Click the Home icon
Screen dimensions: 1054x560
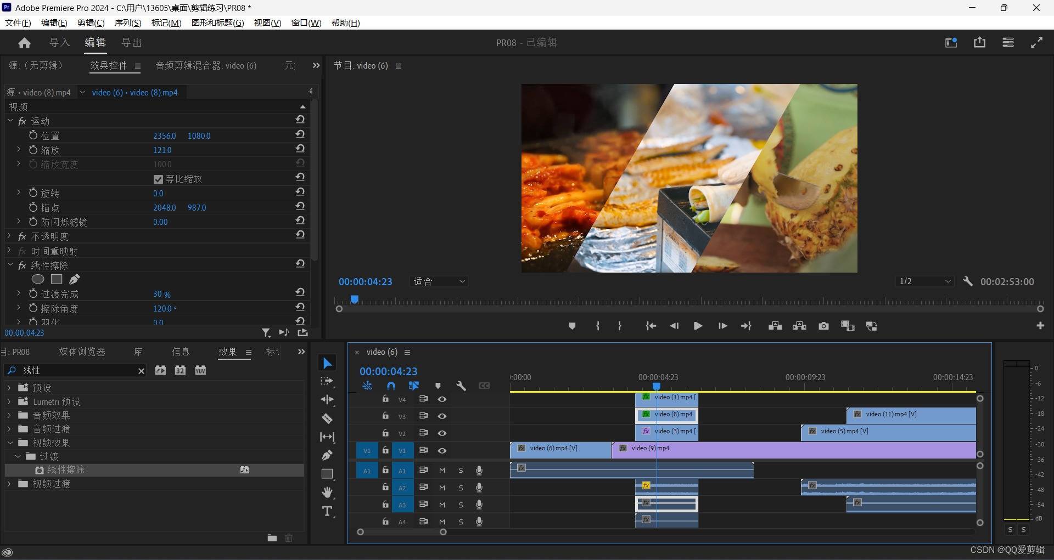point(24,43)
